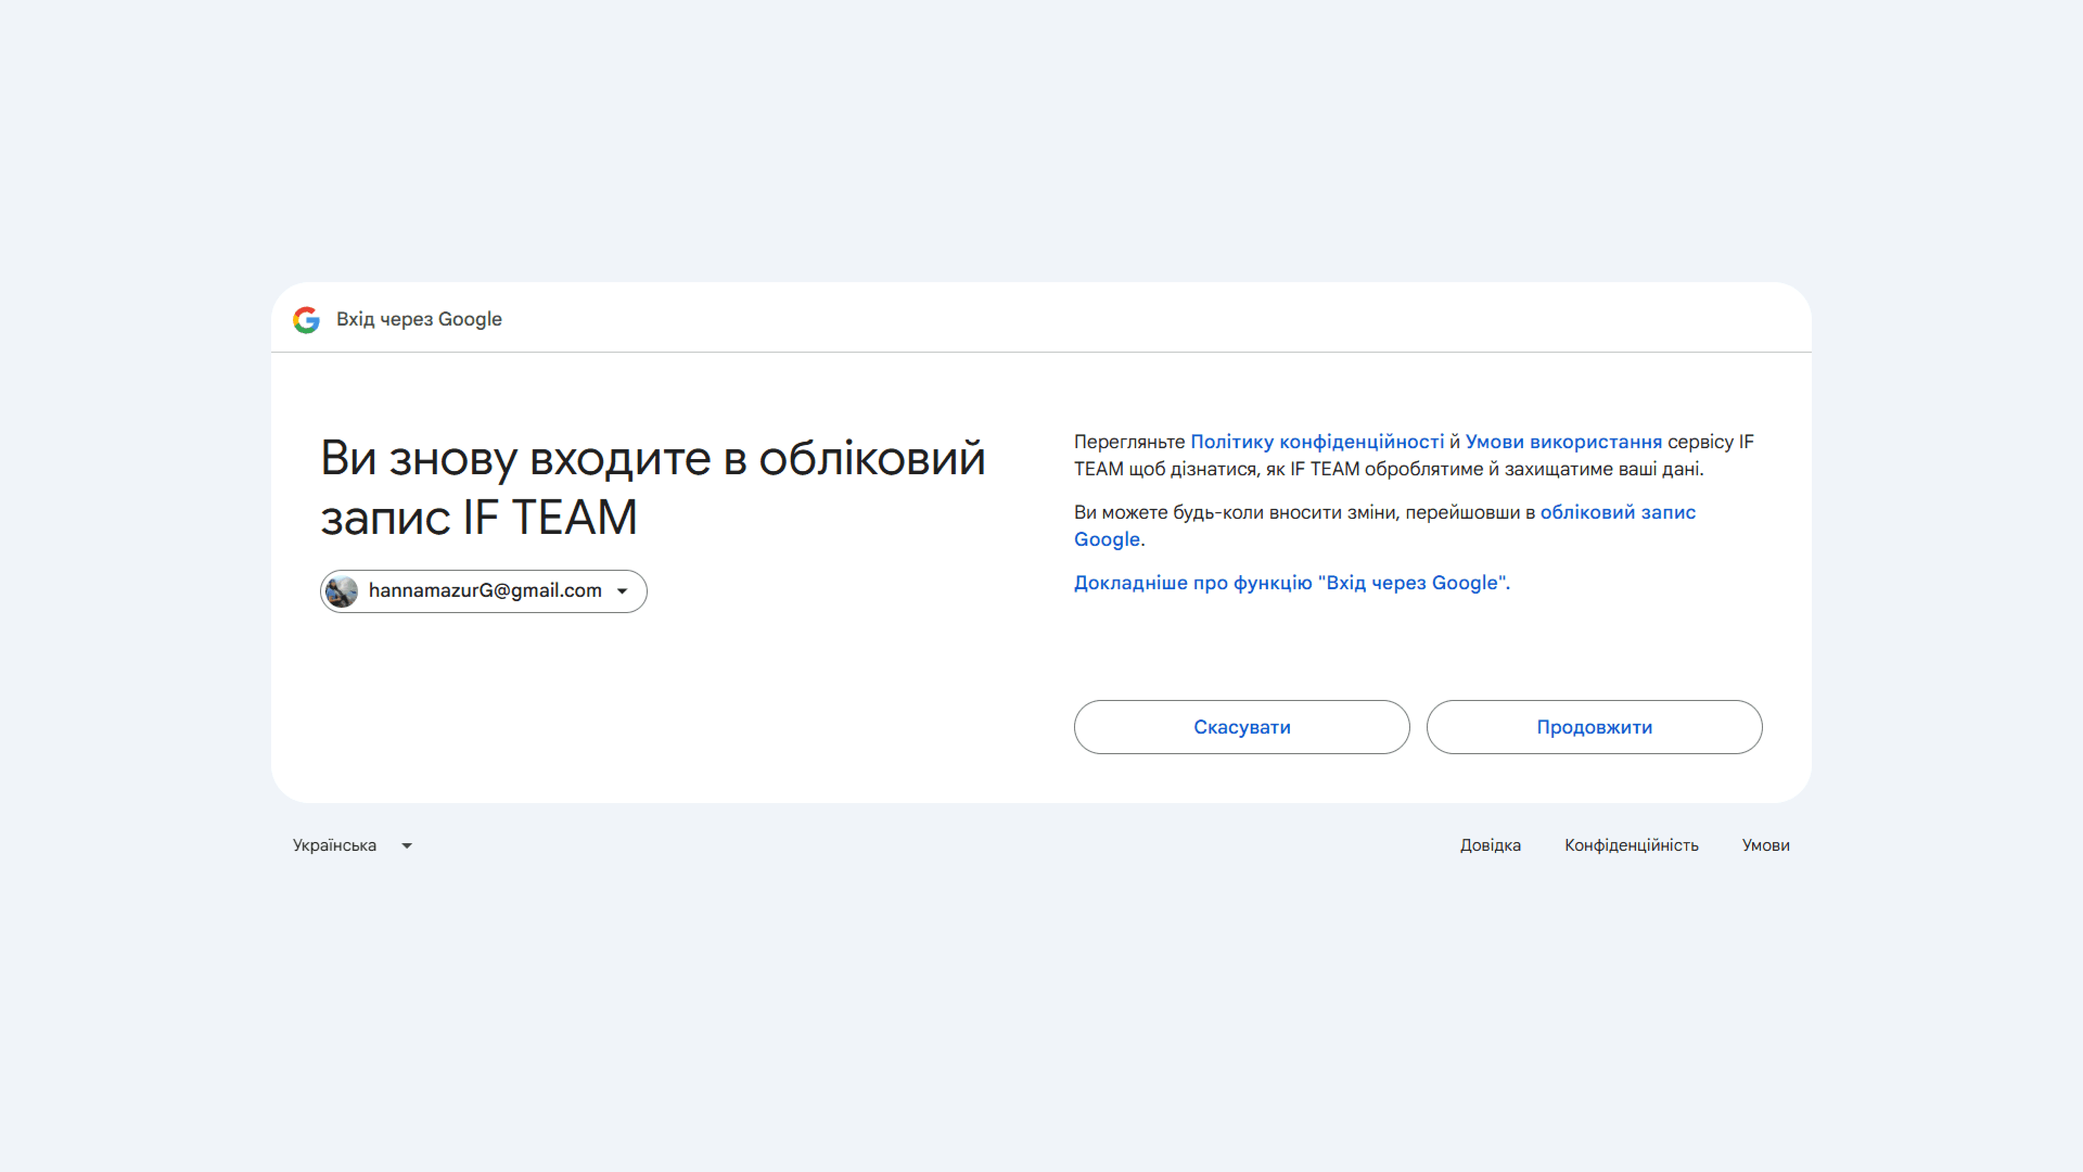Open the hannamazurG@gmail.com account selector
This screenshot has height=1172, width=2083.
click(x=483, y=591)
